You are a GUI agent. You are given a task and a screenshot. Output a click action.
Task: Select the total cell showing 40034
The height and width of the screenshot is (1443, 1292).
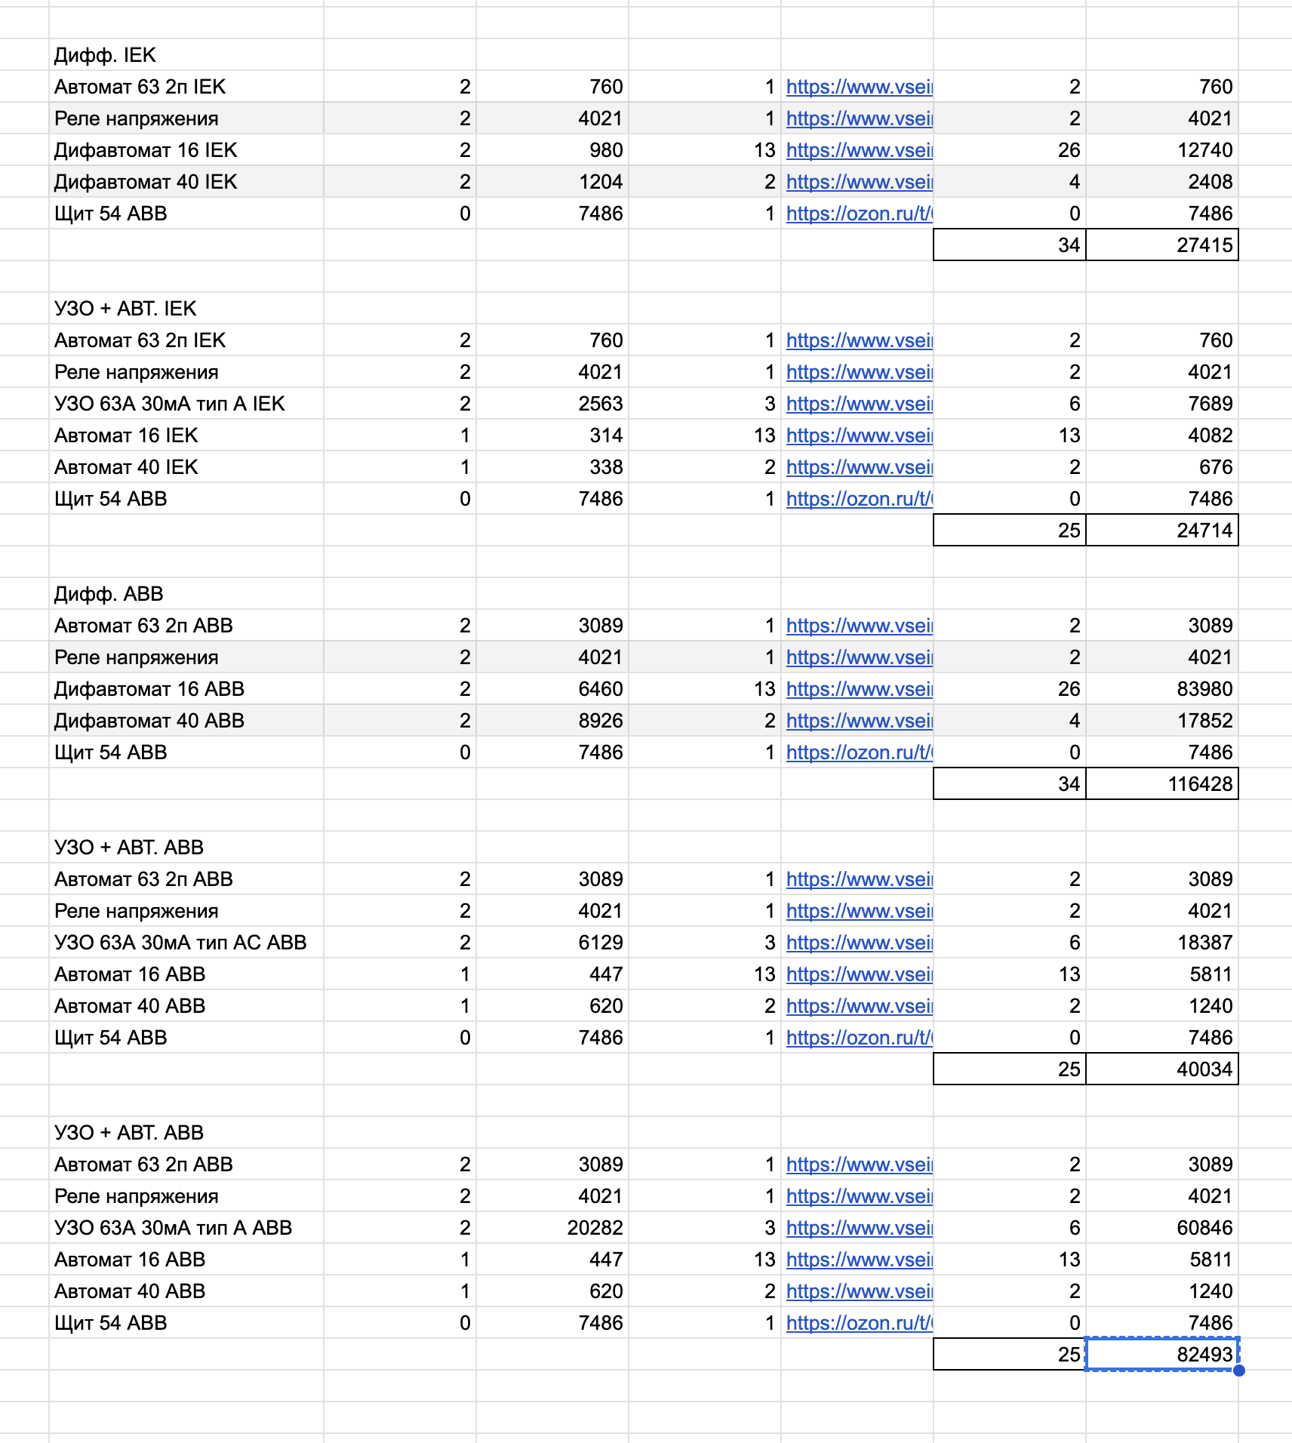click(1161, 1069)
